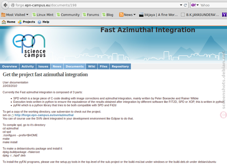Click the globe site identity icon
This screenshot has height=166, width=227.
pyautogui.click(x=13, y=5)
